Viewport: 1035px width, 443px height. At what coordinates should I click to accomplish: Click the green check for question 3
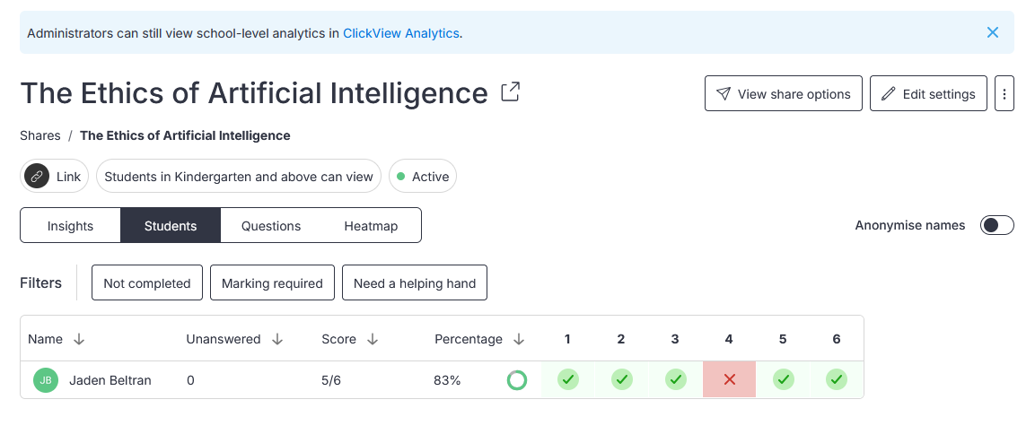point(675,379)
